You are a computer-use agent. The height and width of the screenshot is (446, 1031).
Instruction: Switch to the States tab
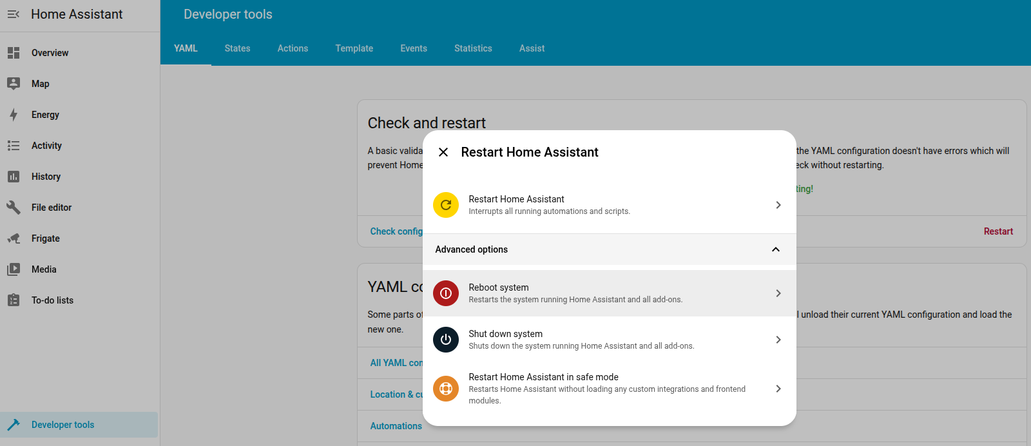point(237,48)
